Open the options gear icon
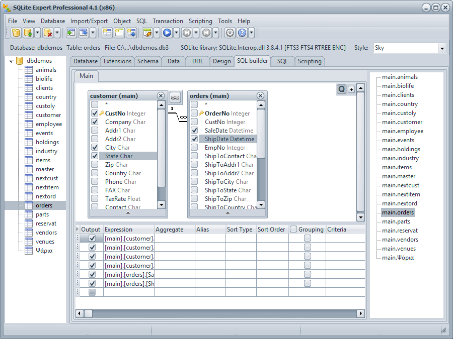The width and height of the screenshot is (453, 339). pos(230,32)
